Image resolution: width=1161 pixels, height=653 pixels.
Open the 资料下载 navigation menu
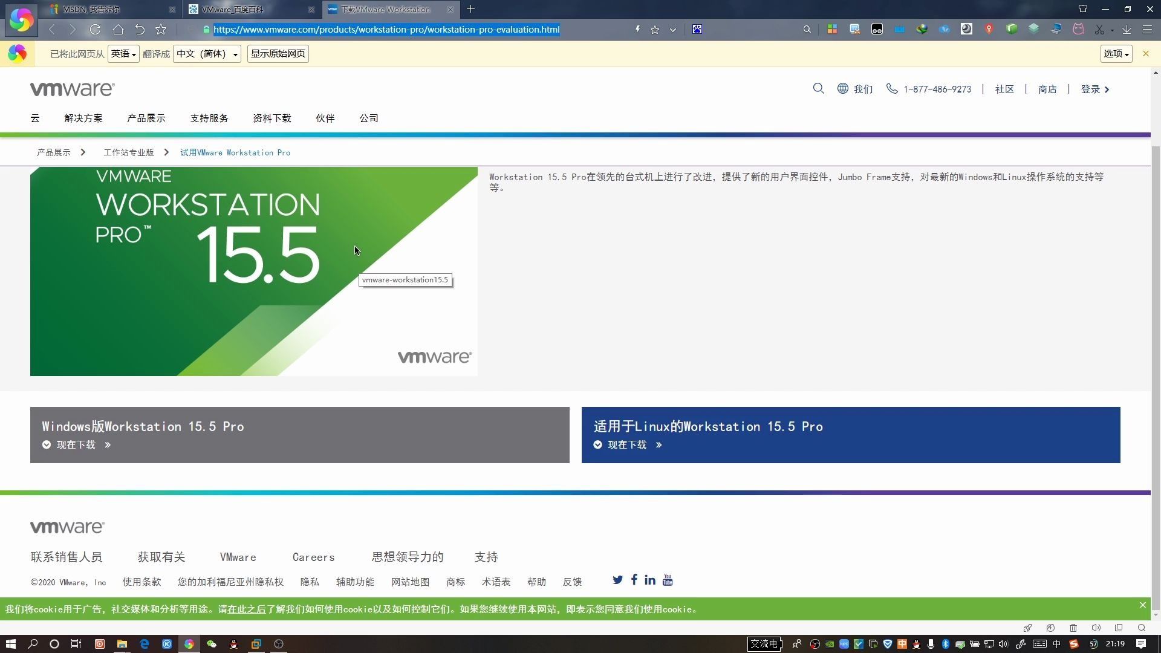[x=272, y=119]
